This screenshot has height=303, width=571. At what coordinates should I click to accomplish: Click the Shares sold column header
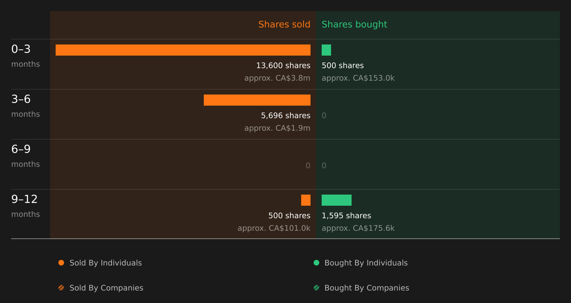[284, 24]
